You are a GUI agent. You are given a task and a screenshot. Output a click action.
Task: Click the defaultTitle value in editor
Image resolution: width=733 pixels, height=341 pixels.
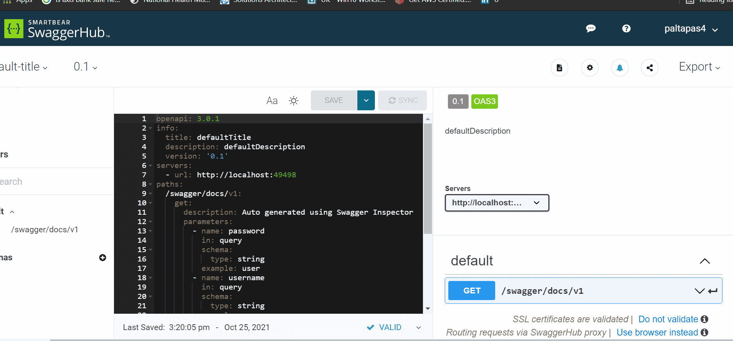(x=224, y=138)
